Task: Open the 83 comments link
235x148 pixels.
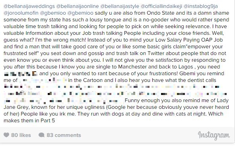Action: [64, 135]
